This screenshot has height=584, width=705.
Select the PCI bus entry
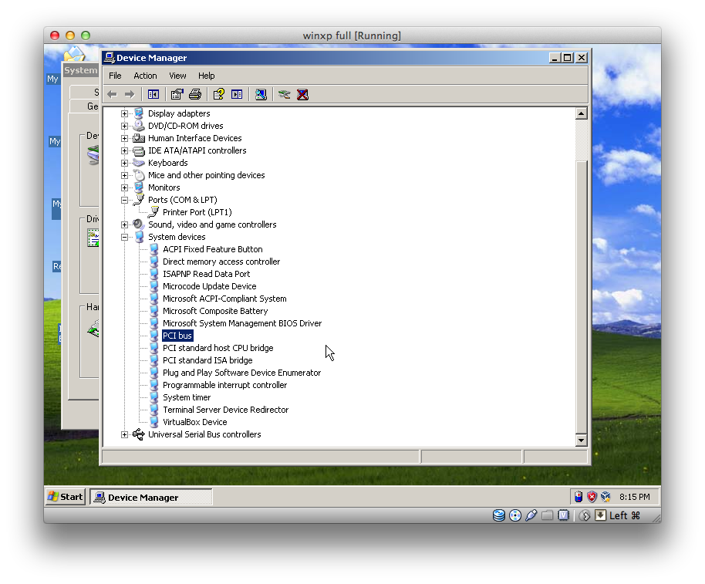tap(177, 336)
